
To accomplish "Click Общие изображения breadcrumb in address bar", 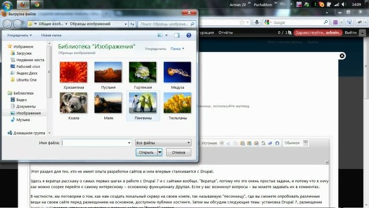I will point(51,24).
